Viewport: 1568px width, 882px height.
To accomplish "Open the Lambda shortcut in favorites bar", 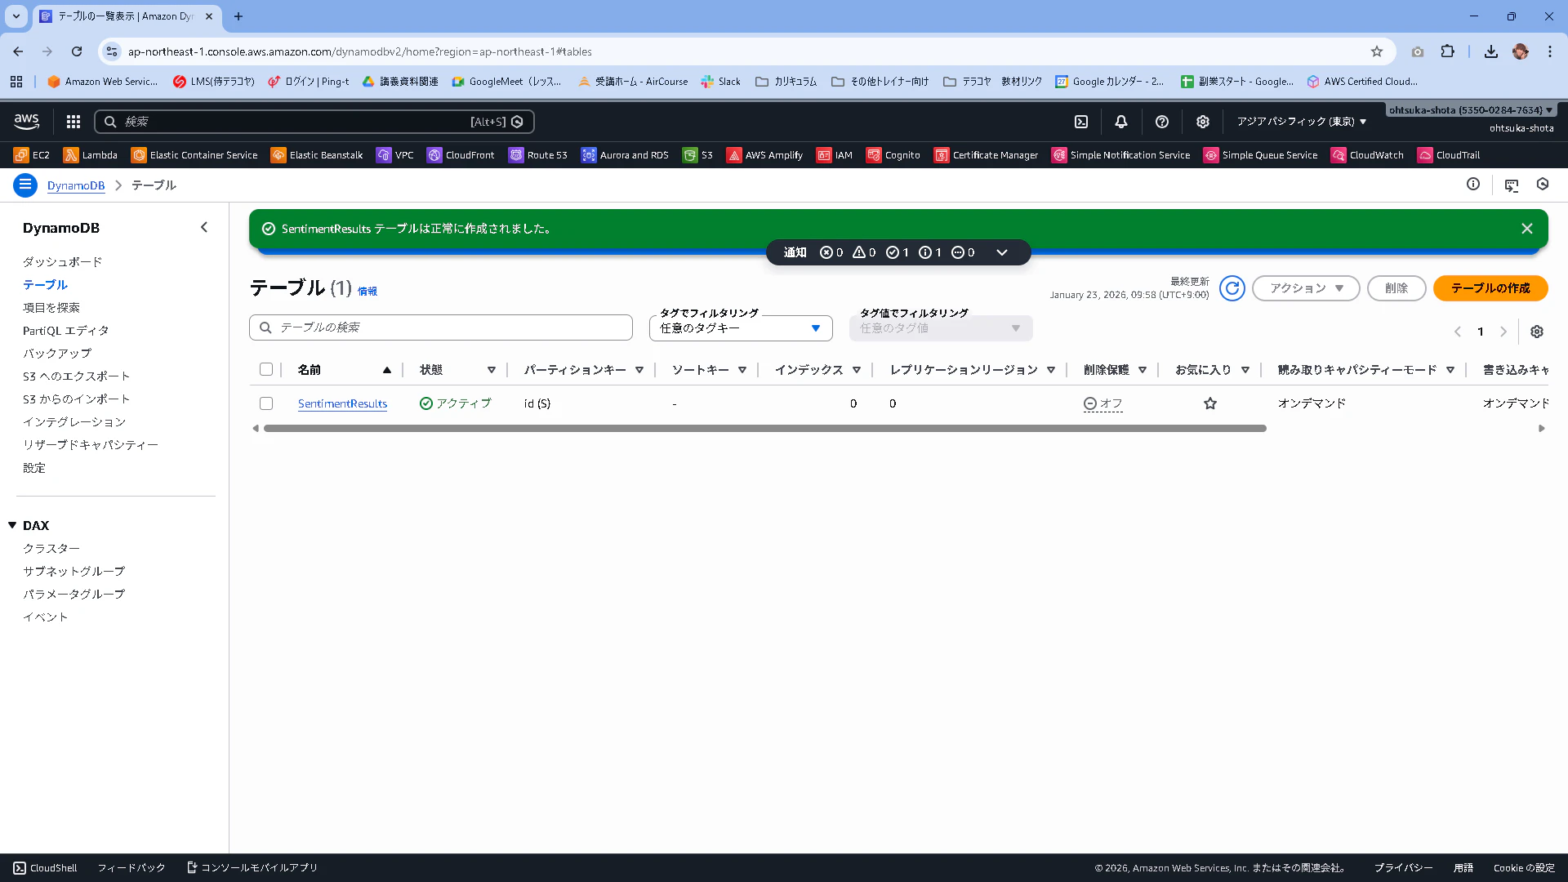I will pos(91,155).
